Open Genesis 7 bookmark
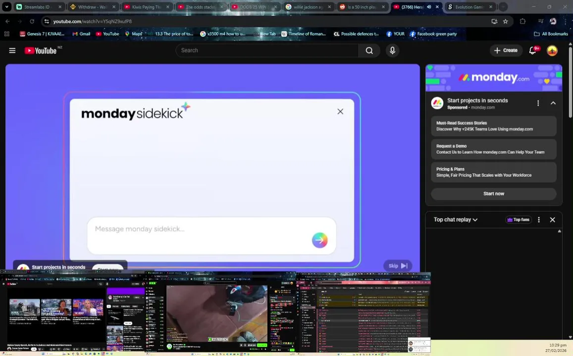This screenshot has height=356, width=573. (x=42, y=34)
